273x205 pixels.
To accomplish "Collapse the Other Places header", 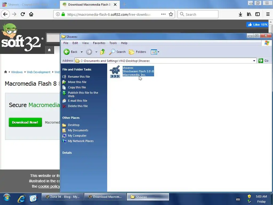I will pyautogui.click(x=71, y=118).
